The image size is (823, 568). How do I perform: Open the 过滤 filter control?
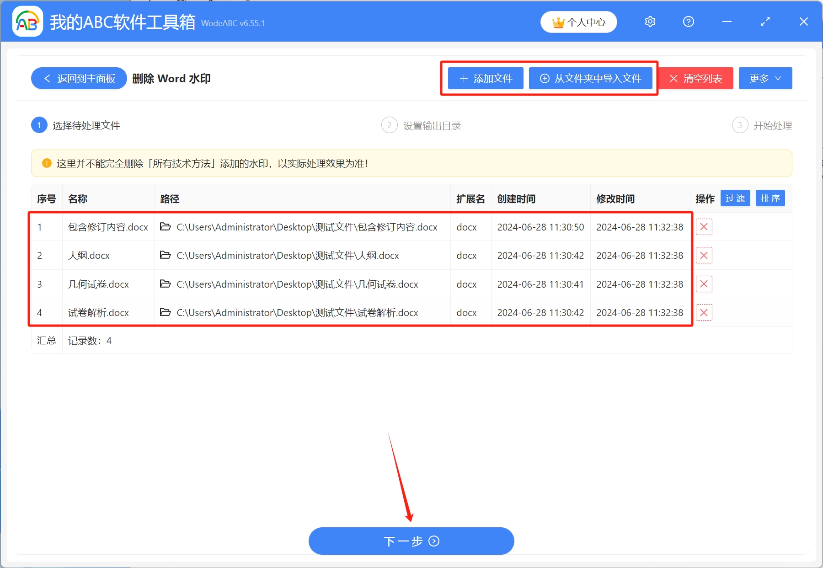[735, 198]
